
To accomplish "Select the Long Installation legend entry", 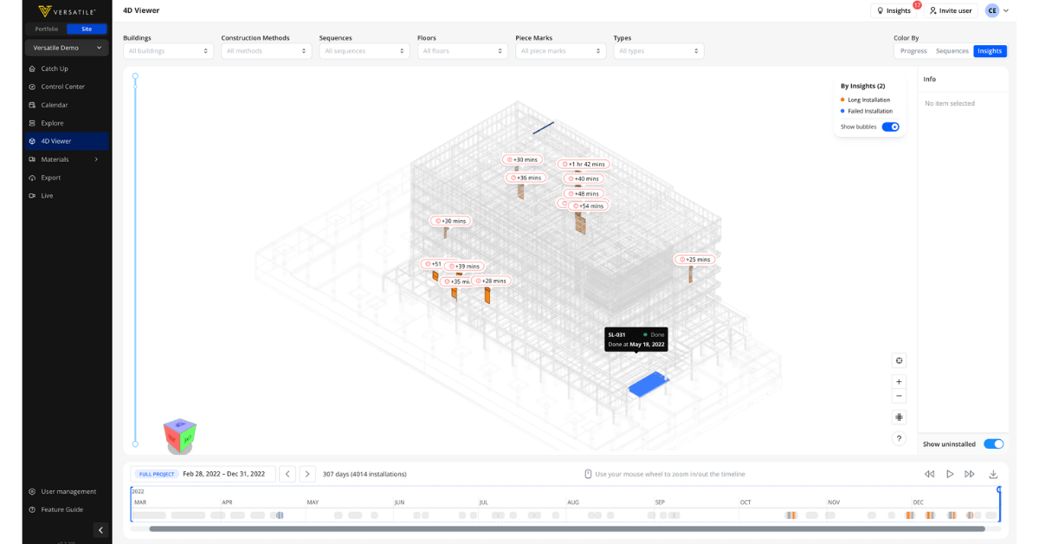I will click(x=865, y=100).
